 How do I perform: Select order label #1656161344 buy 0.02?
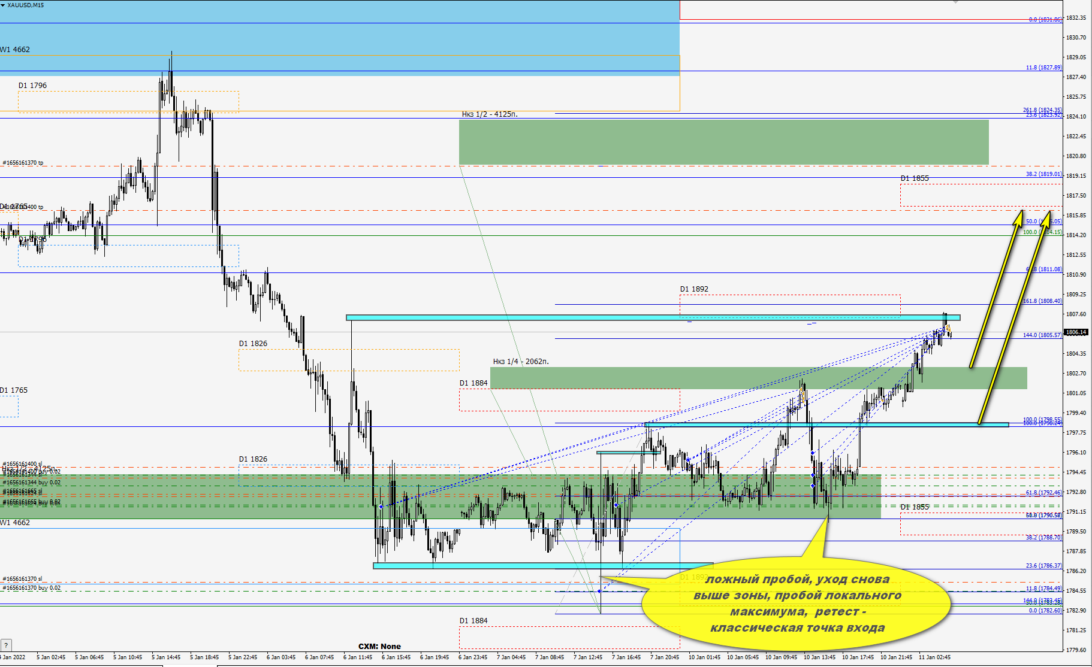point(32,483)
